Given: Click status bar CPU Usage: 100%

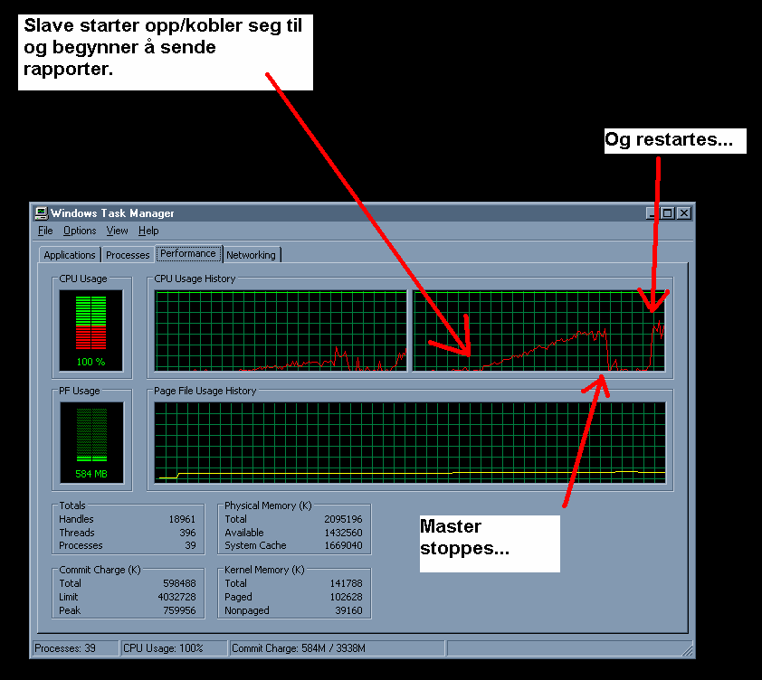Looking at the screenshot, I should point(174,648).
